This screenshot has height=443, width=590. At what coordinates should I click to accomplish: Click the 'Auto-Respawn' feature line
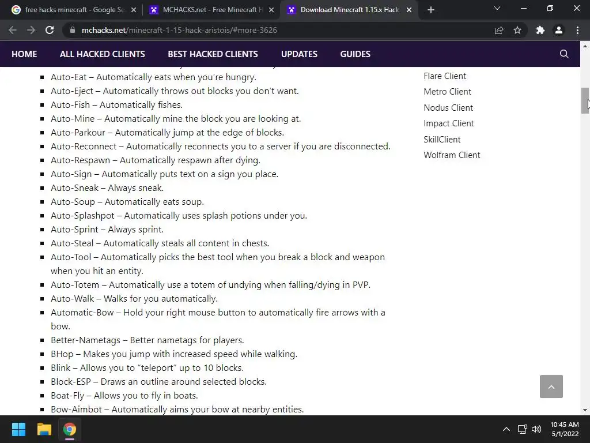click(156, 160)
